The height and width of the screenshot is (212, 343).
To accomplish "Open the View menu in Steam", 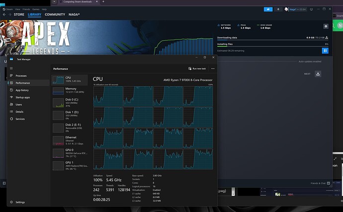I will [17, 9].
